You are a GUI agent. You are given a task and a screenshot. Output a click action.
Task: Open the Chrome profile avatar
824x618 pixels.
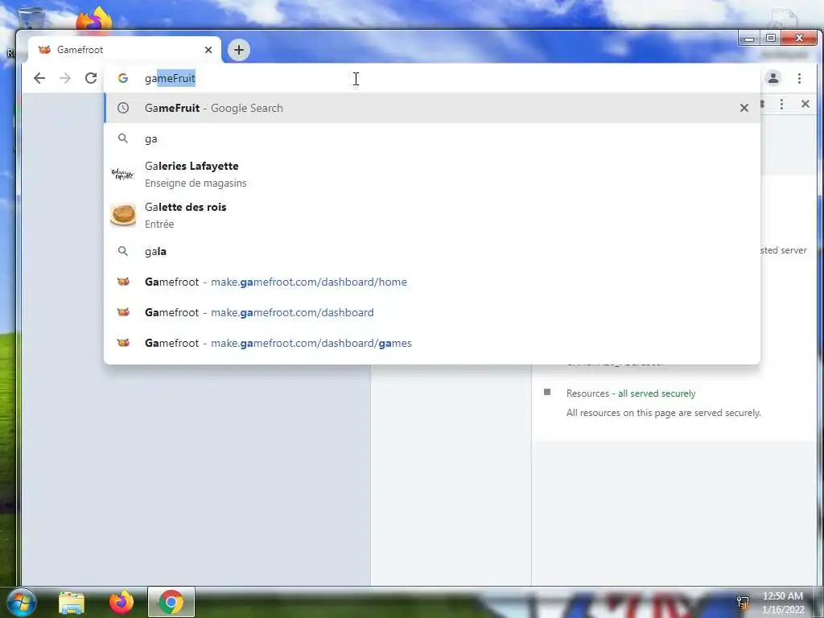click(773, 78)
